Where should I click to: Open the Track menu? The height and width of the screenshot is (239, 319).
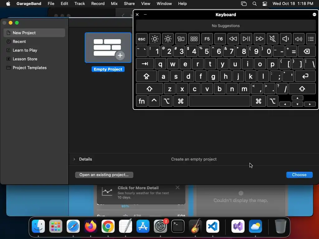[x=79, y=3]
